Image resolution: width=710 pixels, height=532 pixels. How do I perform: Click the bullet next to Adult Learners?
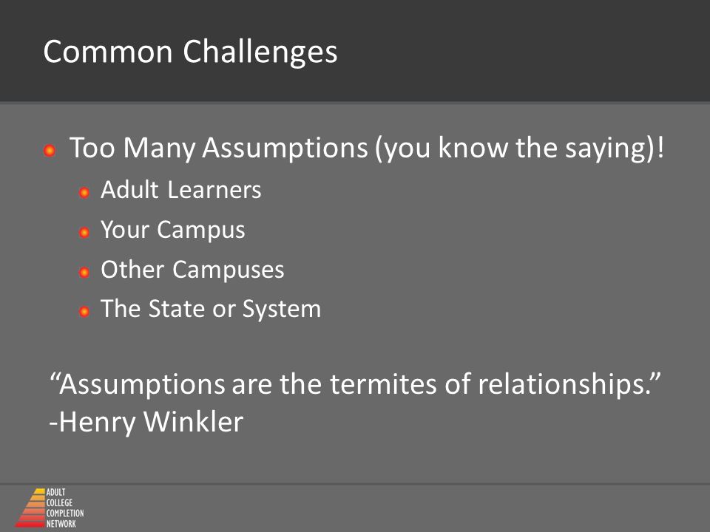coord(84,193)
